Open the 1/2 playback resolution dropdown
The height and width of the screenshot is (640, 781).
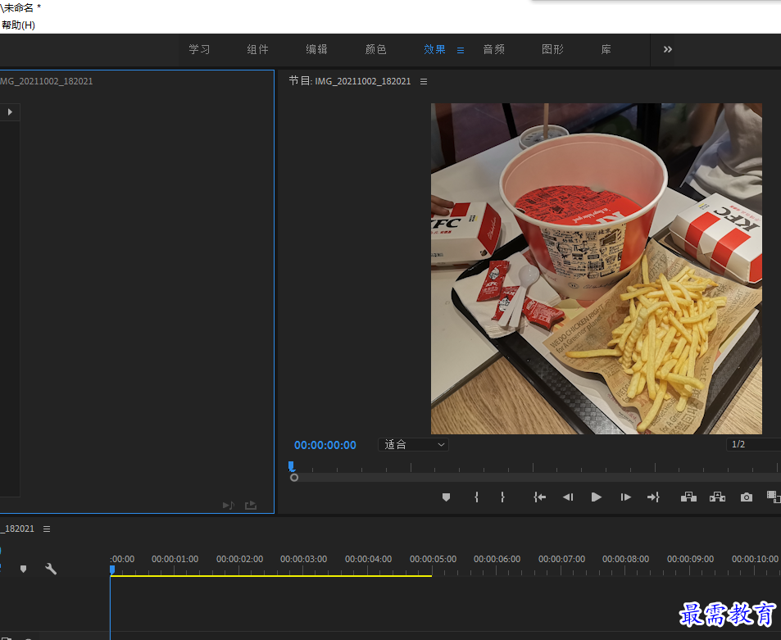pyautogui.click(x=753, y=444)
